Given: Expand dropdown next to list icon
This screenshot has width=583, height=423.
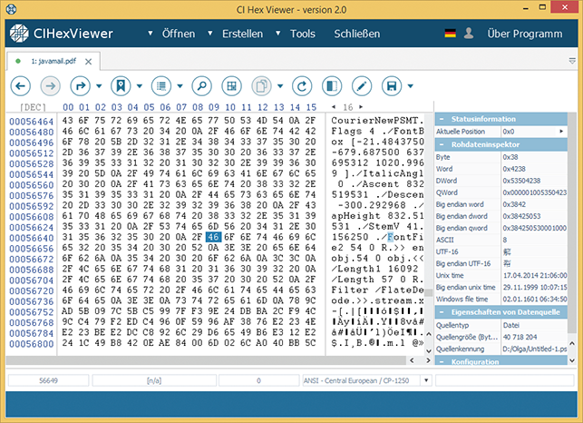Looking at the screenshot, I should click(x=180, y=86).
